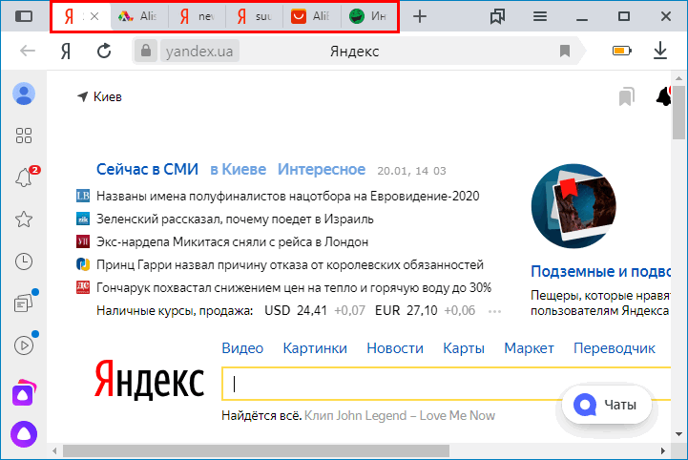The width and height of the screenshot is (688, 460).
Task: Go to Картинки search service
Action: [x=315, y=348]
